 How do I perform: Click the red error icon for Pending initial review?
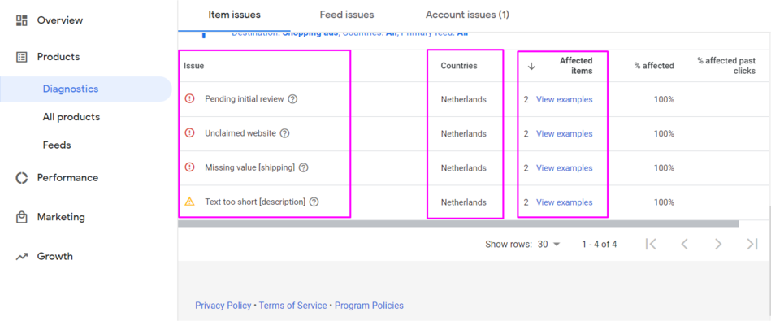click(x=189, y=98)
